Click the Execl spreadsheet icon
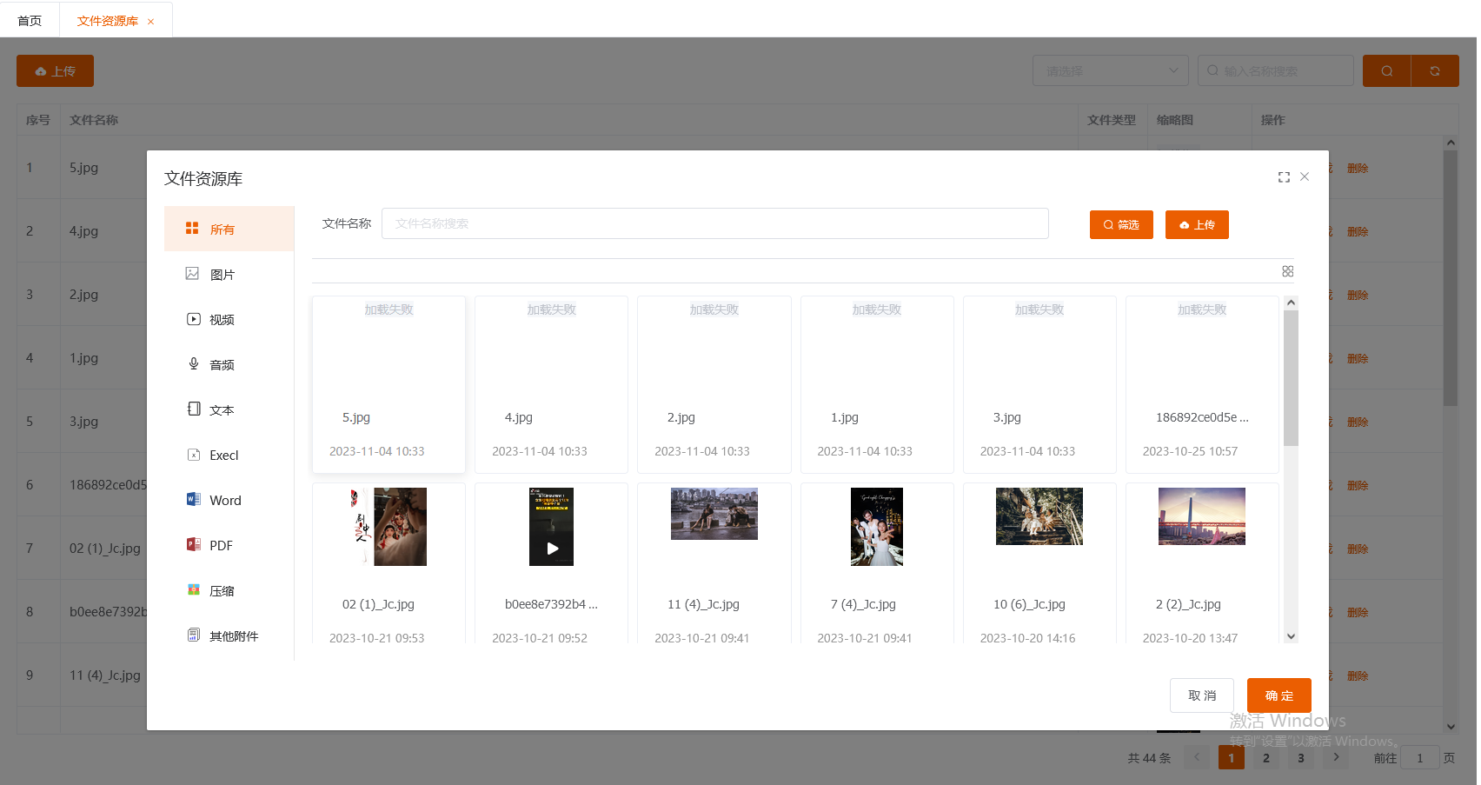Viewport: 1481px width, 785px height. [x=193, y=455]
